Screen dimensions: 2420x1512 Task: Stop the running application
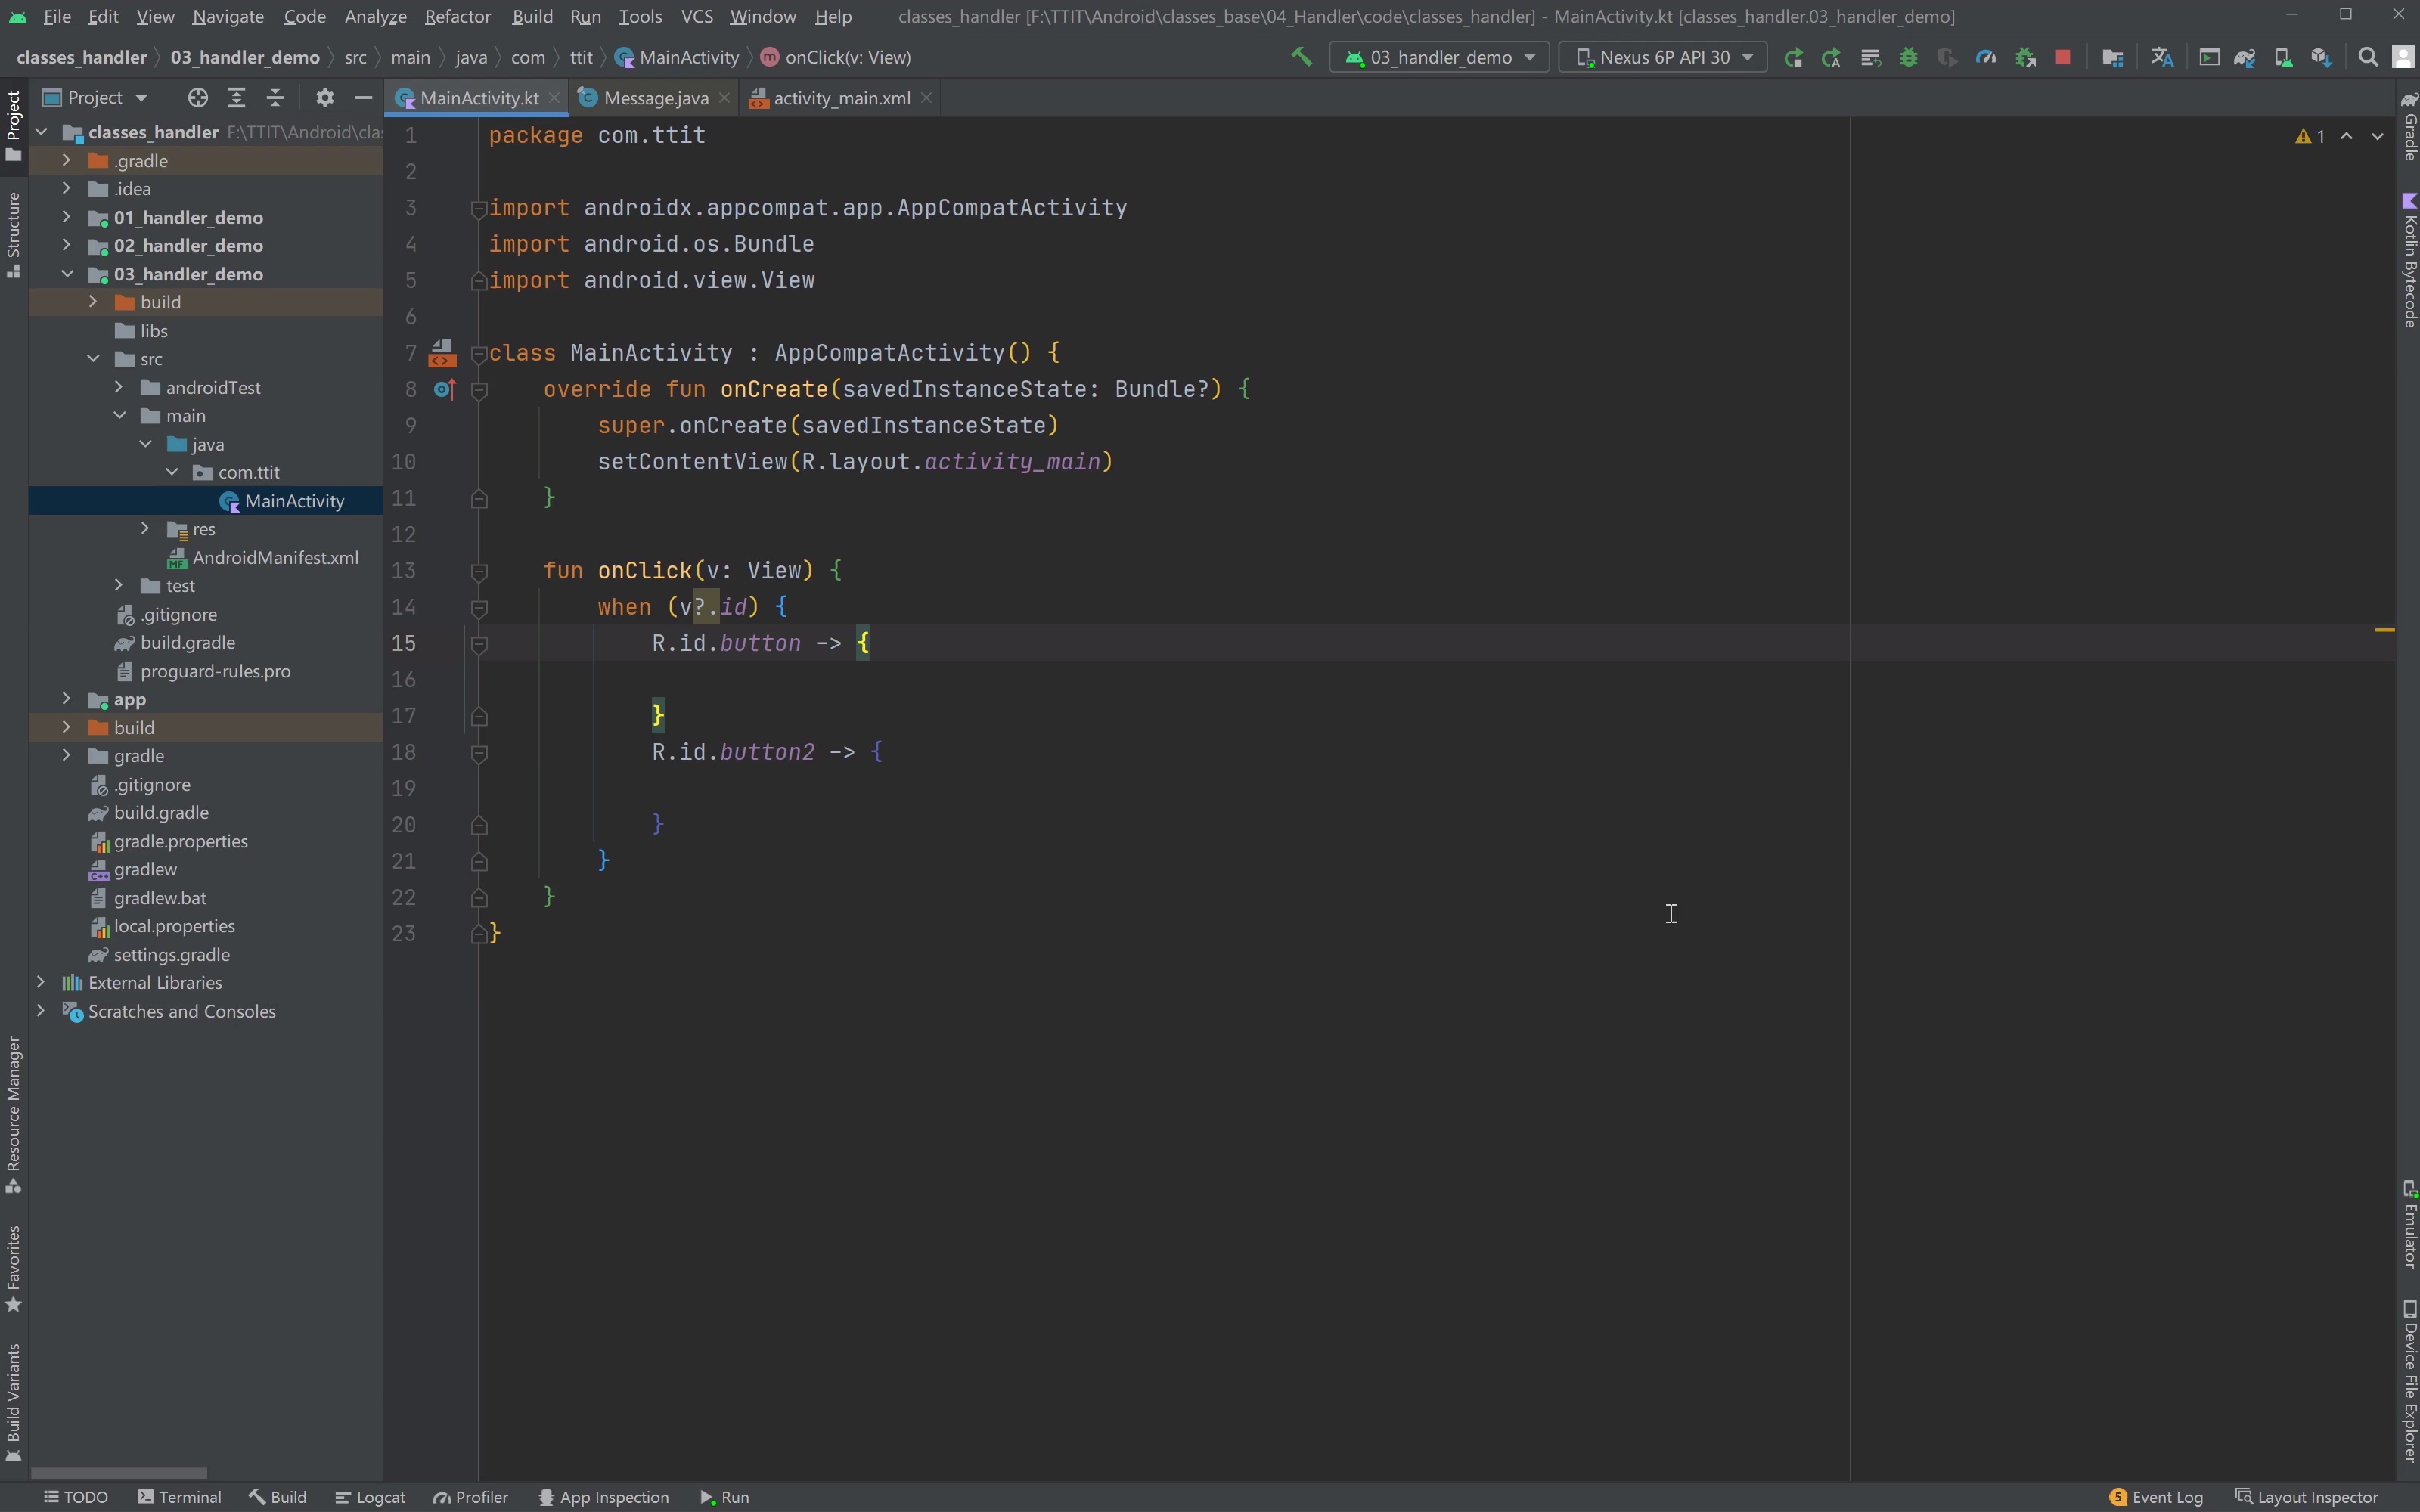point(2063,57)
